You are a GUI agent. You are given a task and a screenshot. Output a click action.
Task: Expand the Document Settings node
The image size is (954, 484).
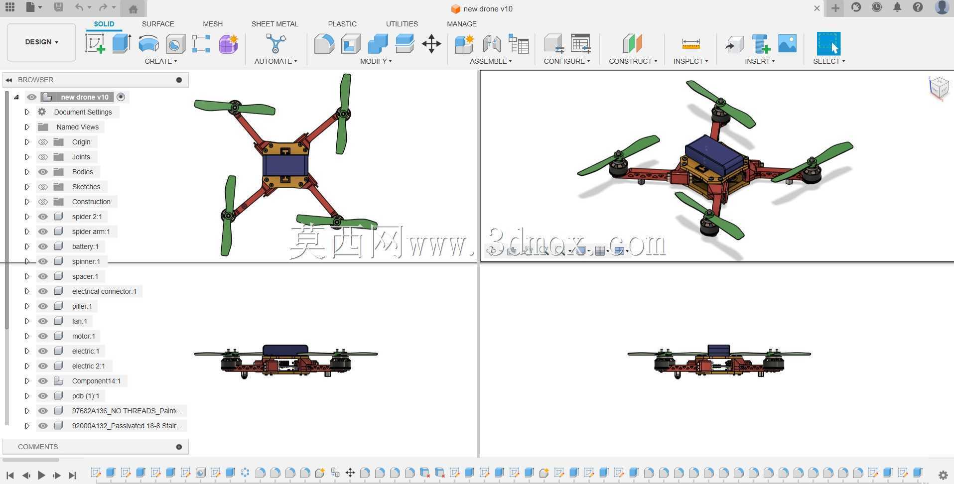click(27, 112)
